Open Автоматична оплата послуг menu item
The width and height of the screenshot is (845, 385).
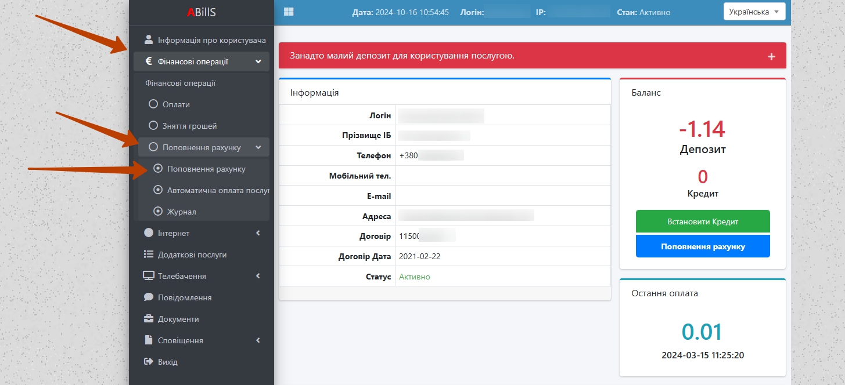217,190
